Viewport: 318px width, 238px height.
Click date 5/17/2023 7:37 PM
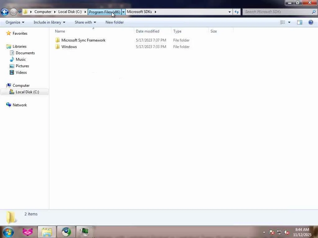click(151, 40)
